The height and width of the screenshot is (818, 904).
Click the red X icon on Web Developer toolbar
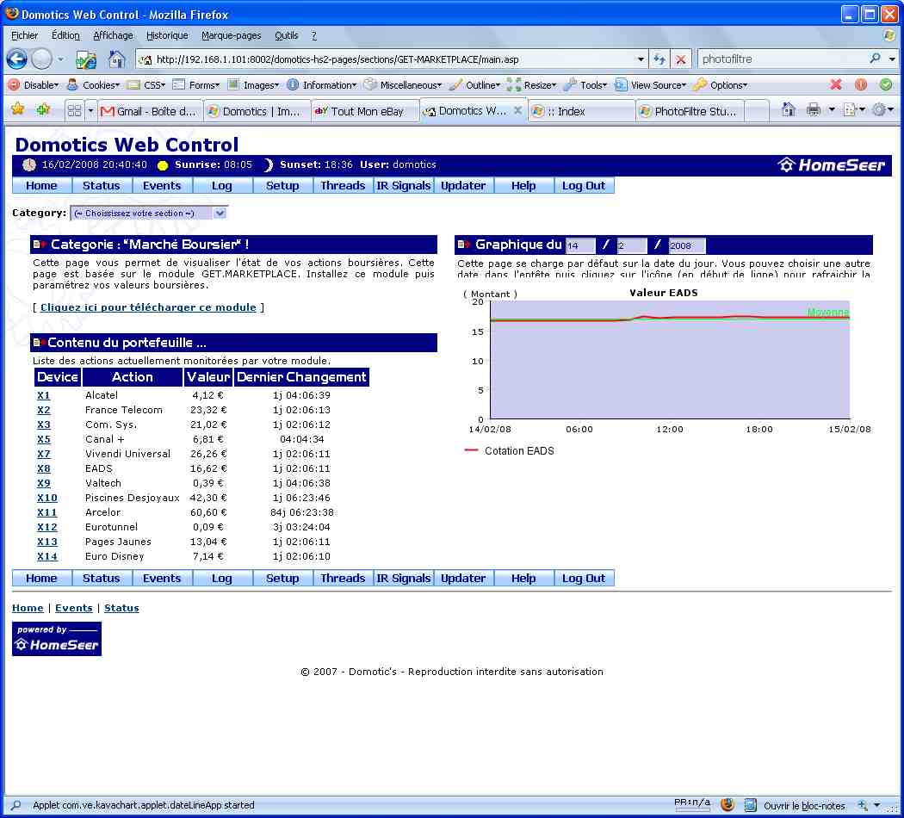click(835, 84)
